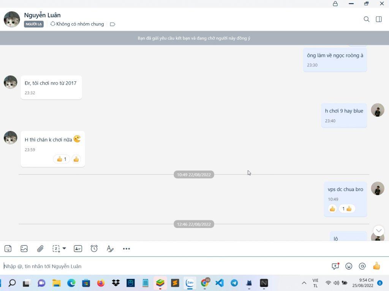The width and height of the screenshot is (389, 291).
Task: Click the tag label icon beside common groups
Action: pyautogui.click(x=112, y=24)
